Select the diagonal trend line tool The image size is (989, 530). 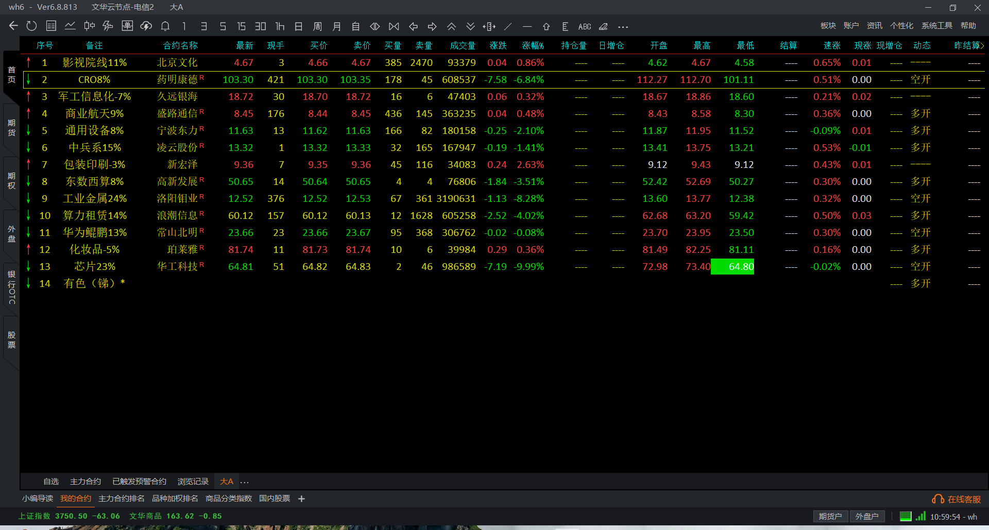coord(508,26)
